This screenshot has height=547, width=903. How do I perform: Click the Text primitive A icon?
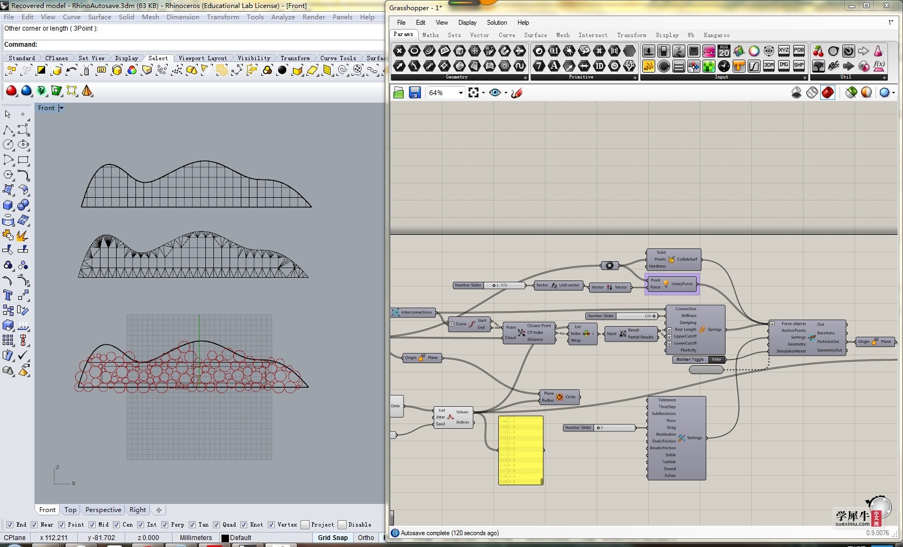click(554, 66)
